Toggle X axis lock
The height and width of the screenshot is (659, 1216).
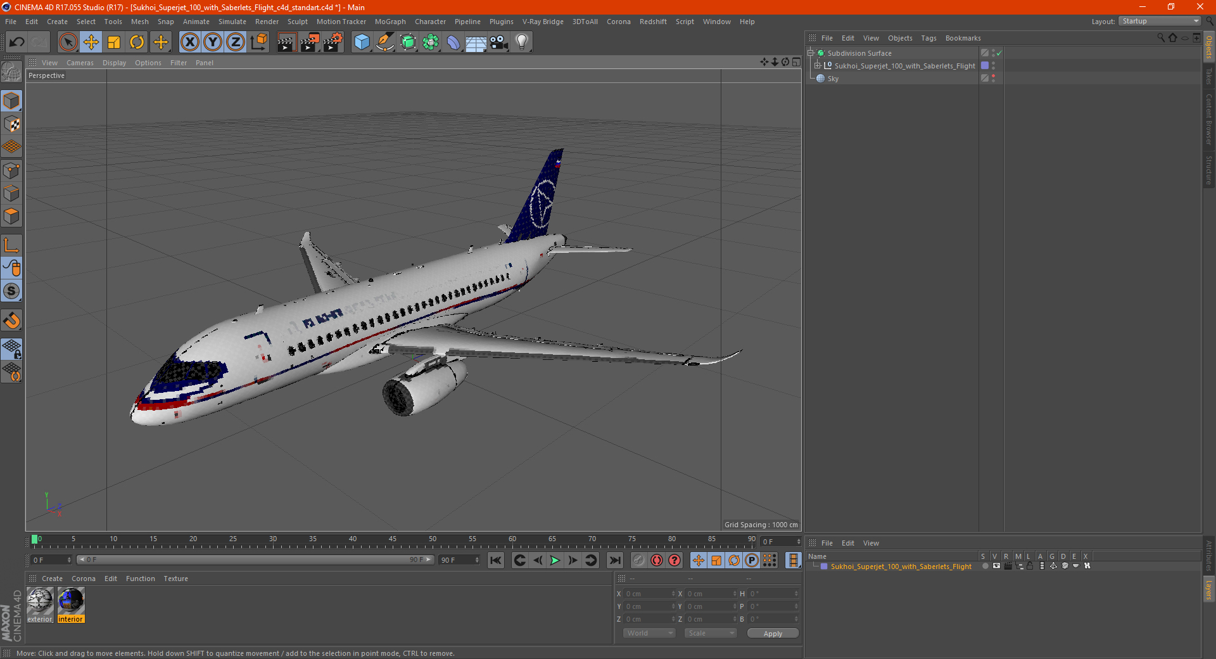[189, 42]
